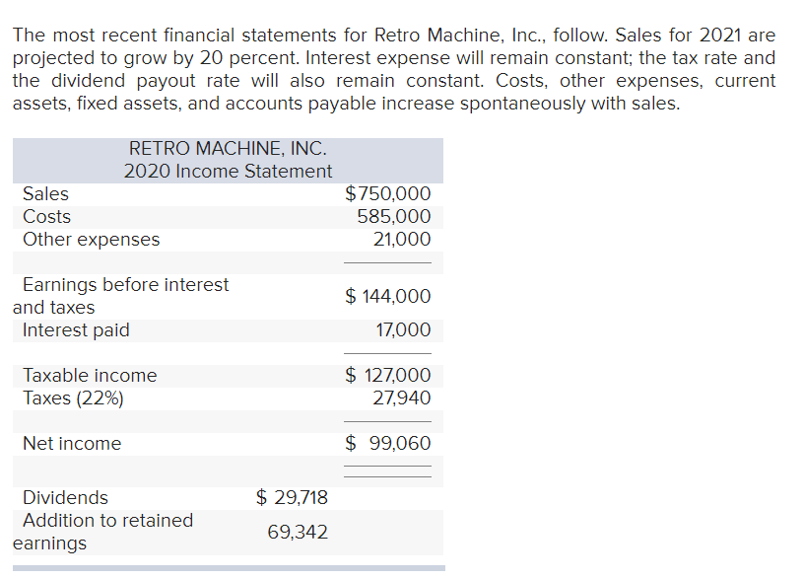804x579 pixels.
Task: Click the $750,000 sales value
Action: (387, 193)
